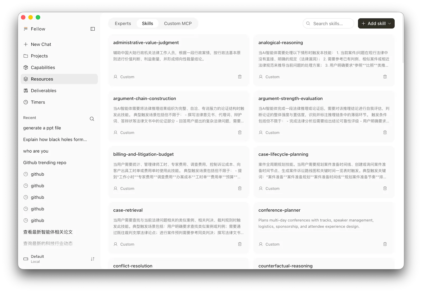Open conflict-resolution skill title
Screen dimensions: 422x293
[133, 266]
